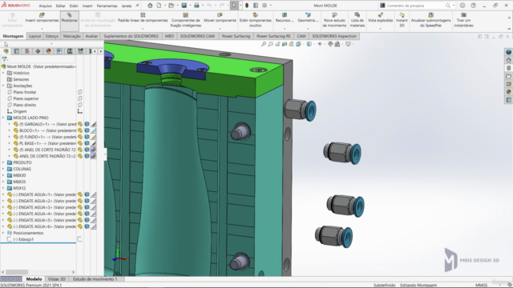Expand the PRODUTO folder

3,162
